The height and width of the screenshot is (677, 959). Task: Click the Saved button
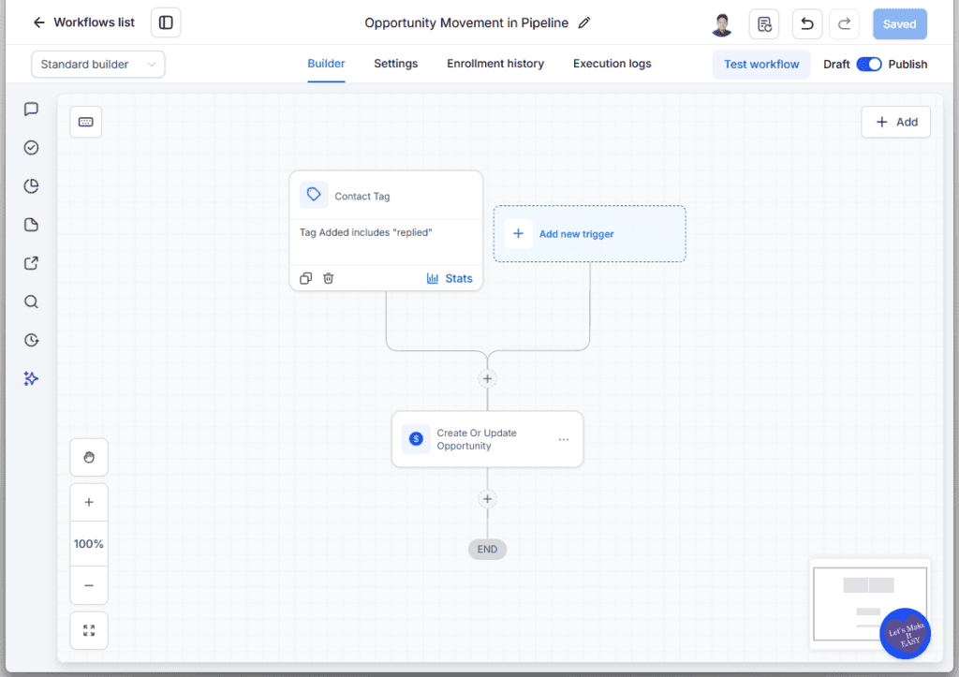[x=899, y=23]
